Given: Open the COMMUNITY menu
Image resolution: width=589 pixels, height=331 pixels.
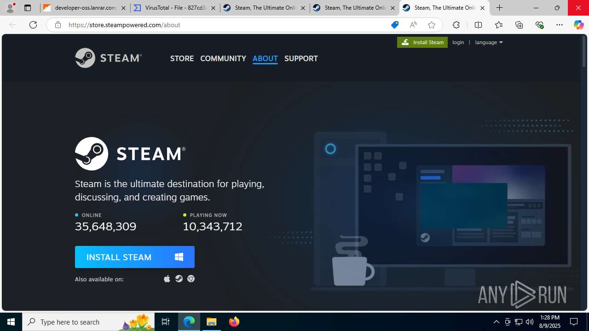Looking at the screenshot, I should (223, 58).
